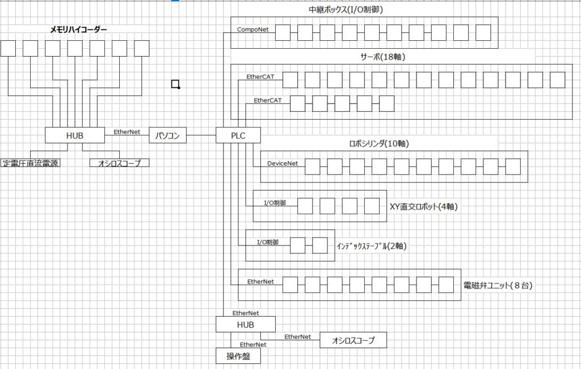Select the 定電圧直流電源 box
The image size is (581, 369).
31,163
